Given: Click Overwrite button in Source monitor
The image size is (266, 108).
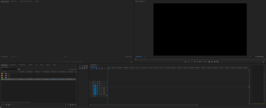Looking at the screenshot, I should tap(79, 62).
